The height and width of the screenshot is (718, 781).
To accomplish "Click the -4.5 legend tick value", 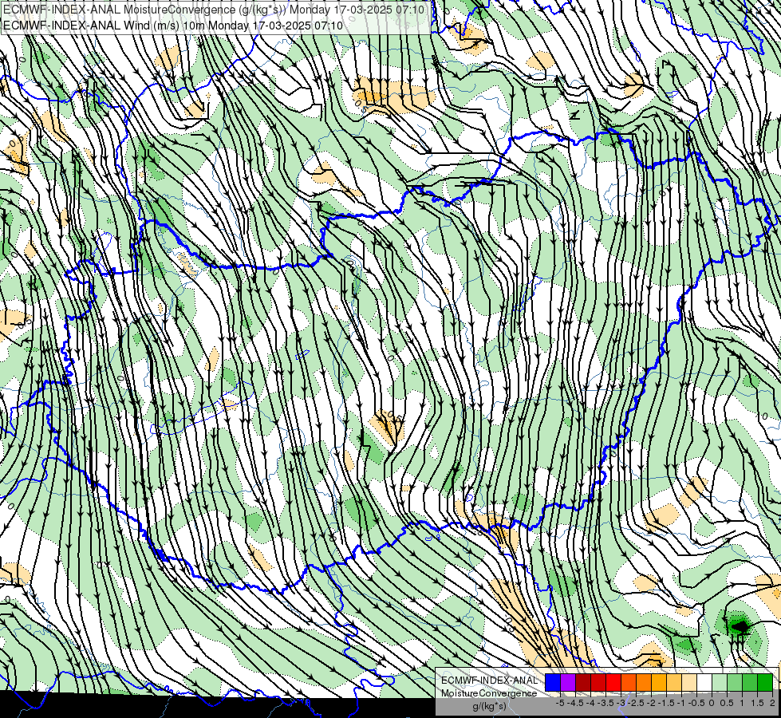I will coord(575,703).
